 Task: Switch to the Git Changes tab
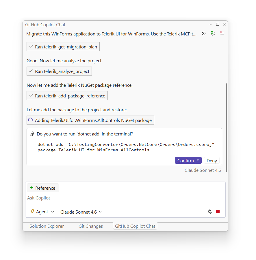click(91, 226)
